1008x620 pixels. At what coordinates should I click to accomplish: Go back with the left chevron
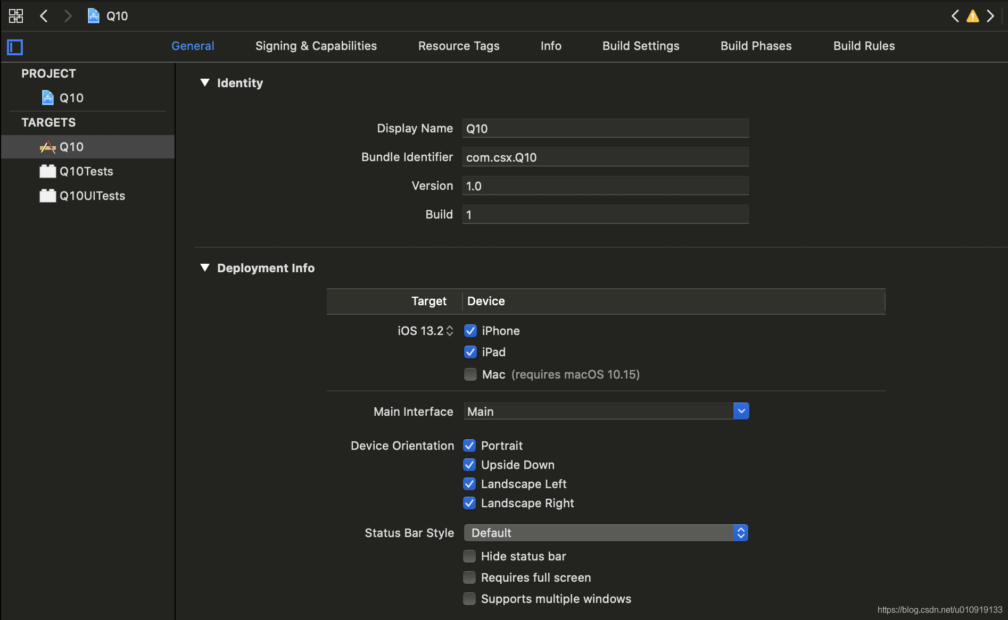pyautogui.click(x=44, y=16)
